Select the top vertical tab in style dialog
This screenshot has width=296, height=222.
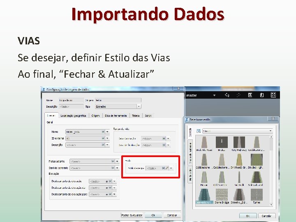point(190,132)
